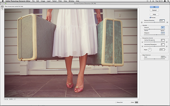Viewport: 170px width, 106px height.
Task: Click the Remove Distortion slider
Action: (x=154, y=22)
